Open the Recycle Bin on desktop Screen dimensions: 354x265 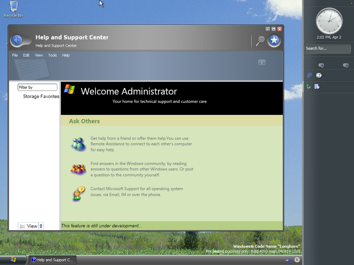tap(13, 9)
